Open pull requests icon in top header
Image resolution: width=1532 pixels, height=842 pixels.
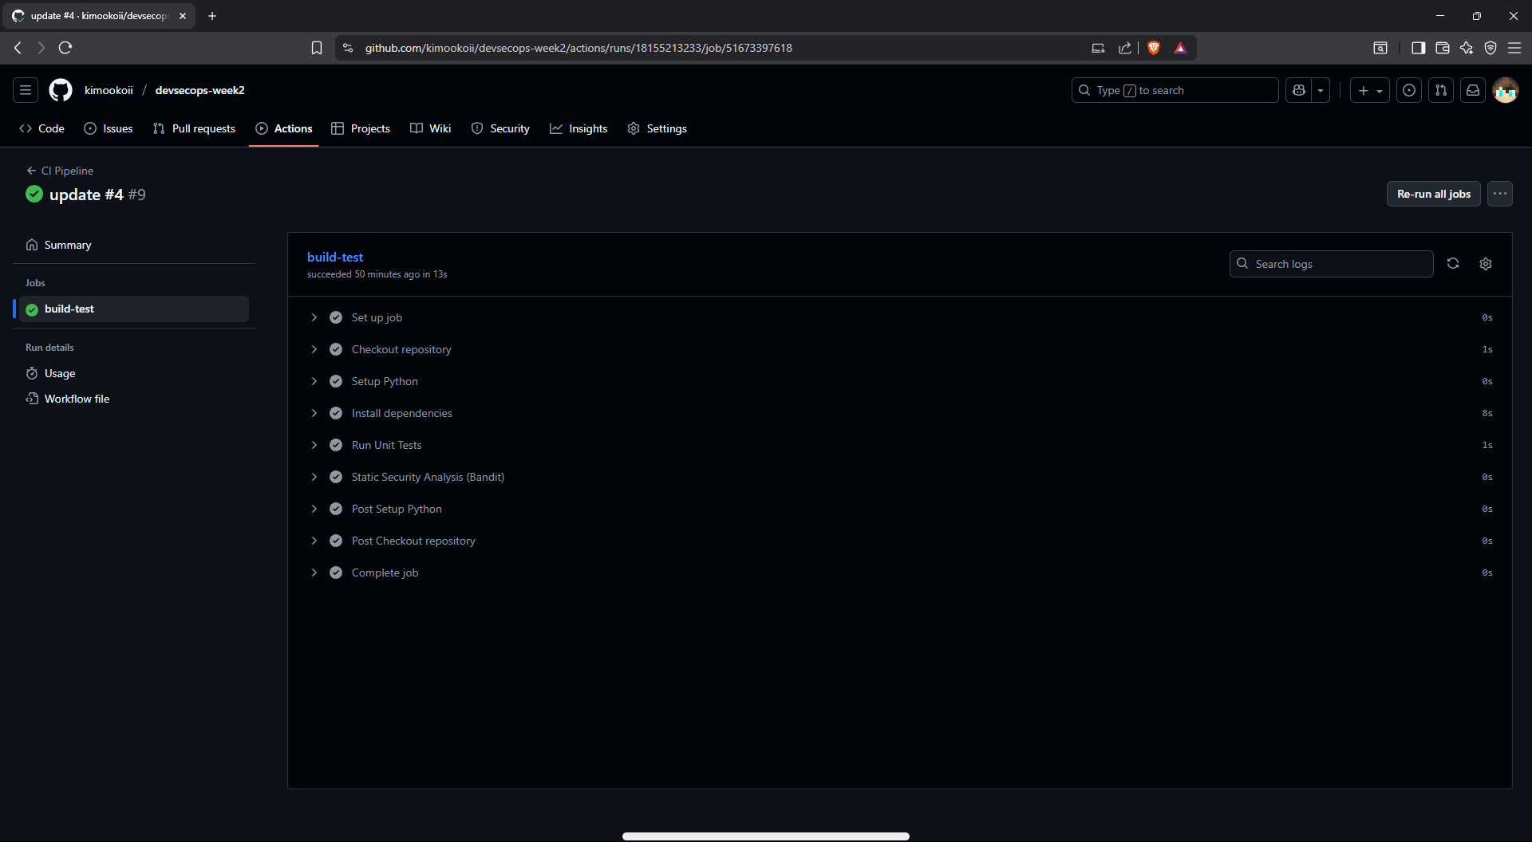[x=1441, y=90]
